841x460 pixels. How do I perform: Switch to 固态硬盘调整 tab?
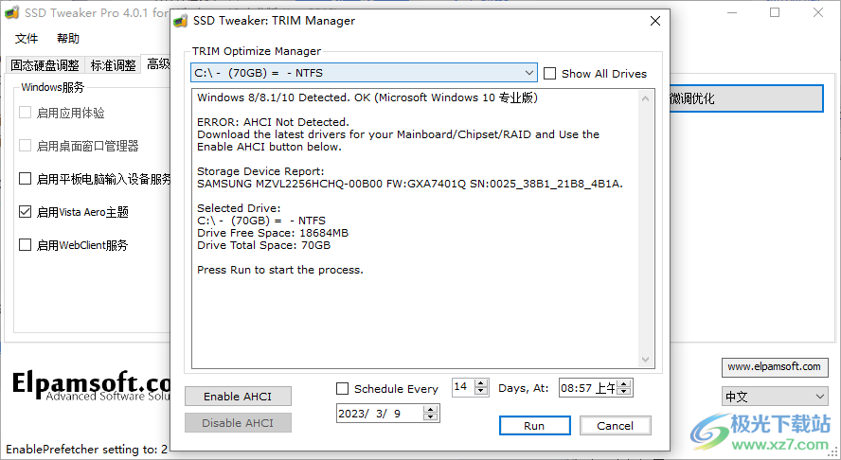(x=45, y=65)
